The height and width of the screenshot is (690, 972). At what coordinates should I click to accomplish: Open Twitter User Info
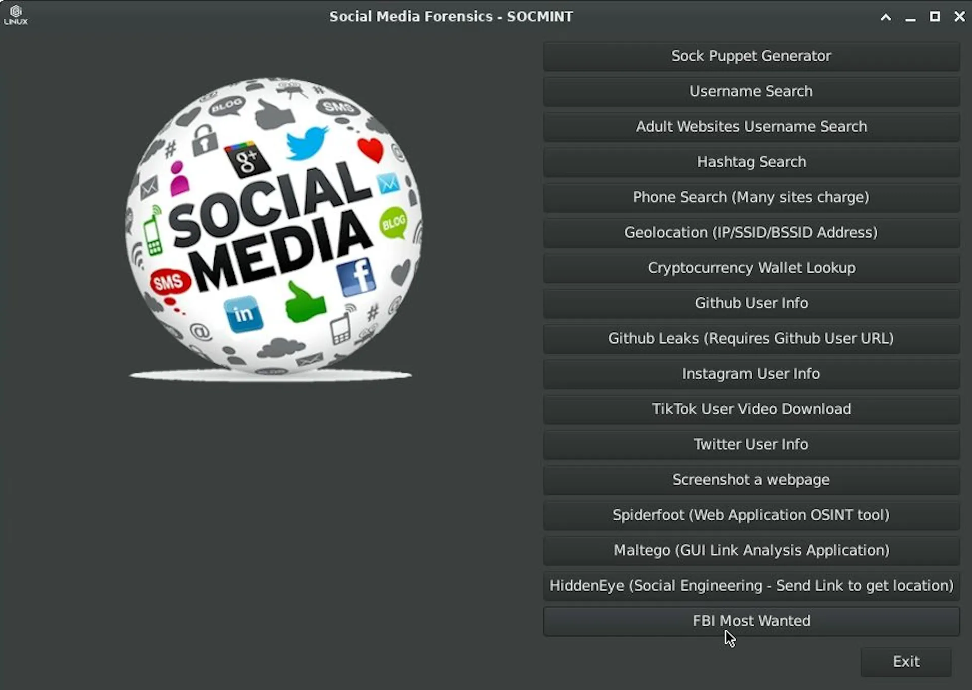tap(751, 444)
